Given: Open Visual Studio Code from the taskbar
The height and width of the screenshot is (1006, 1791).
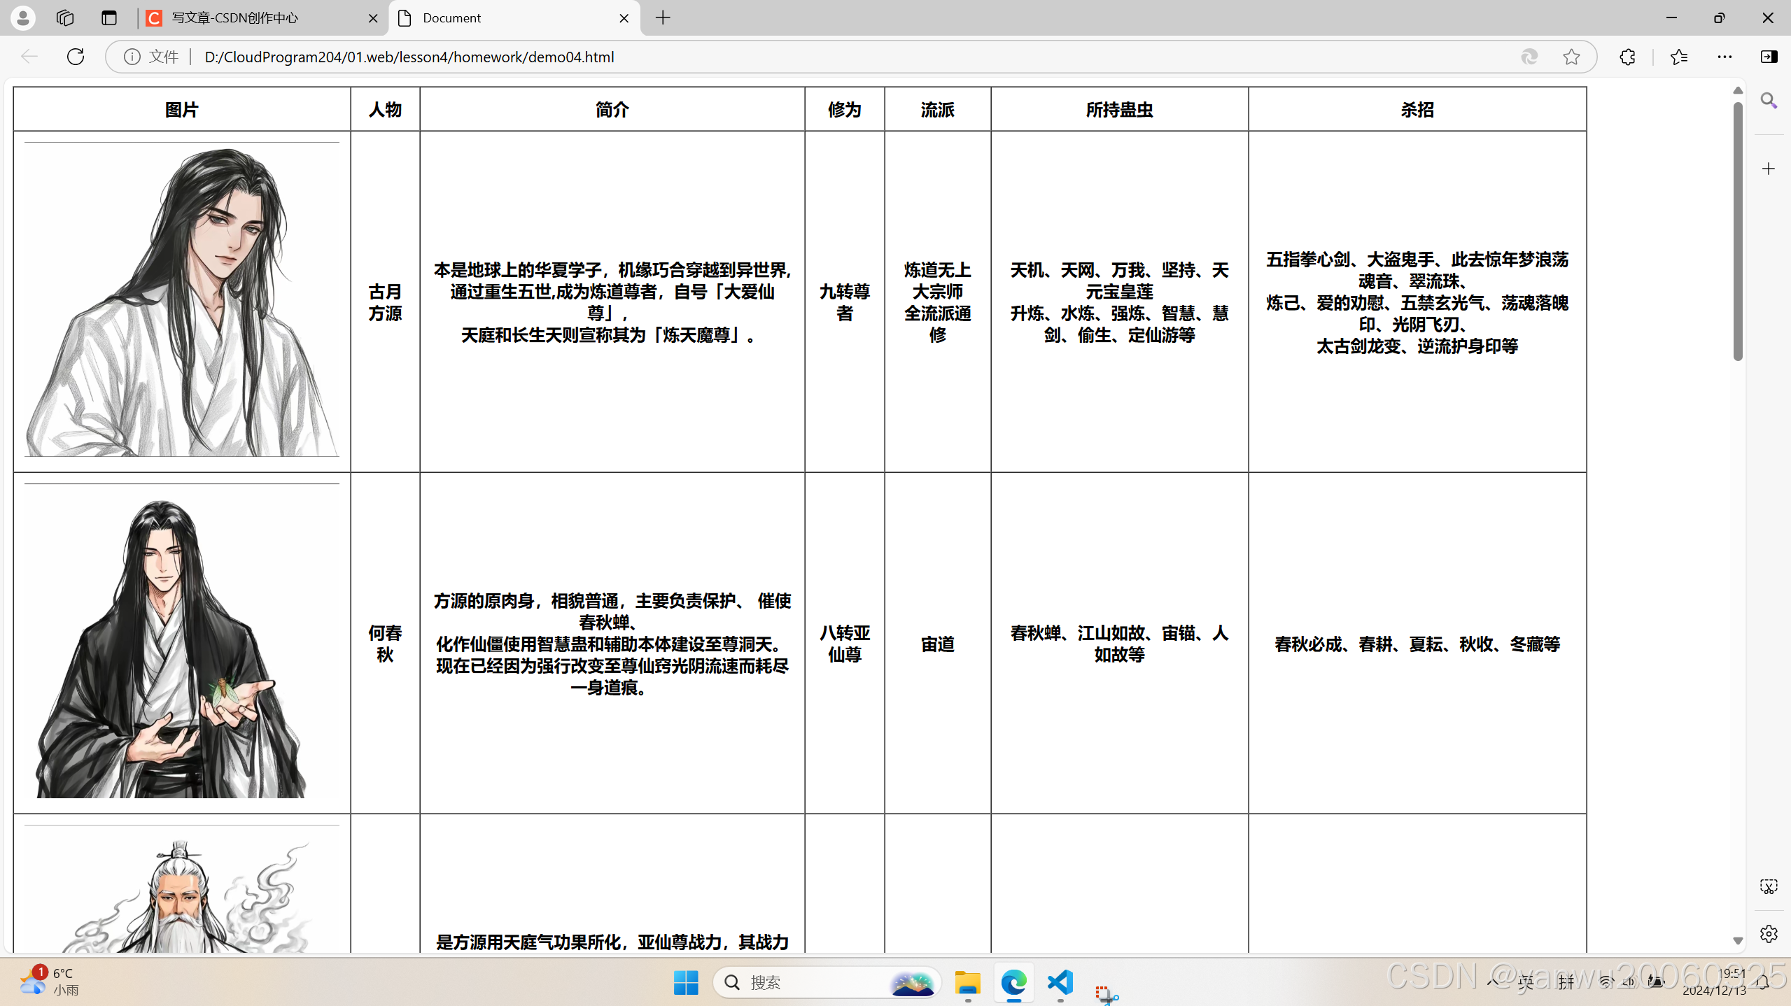Looking at the screenshot, I should pos(1060,982).
